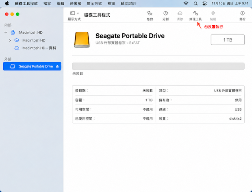
Task: Open Spotlight search icon
Action: coord(196,3)
